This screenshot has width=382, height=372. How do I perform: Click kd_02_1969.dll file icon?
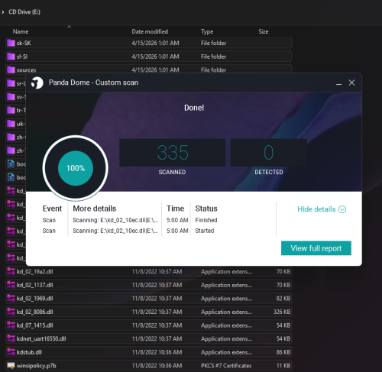pyautogui.click(x=11, y=299)
